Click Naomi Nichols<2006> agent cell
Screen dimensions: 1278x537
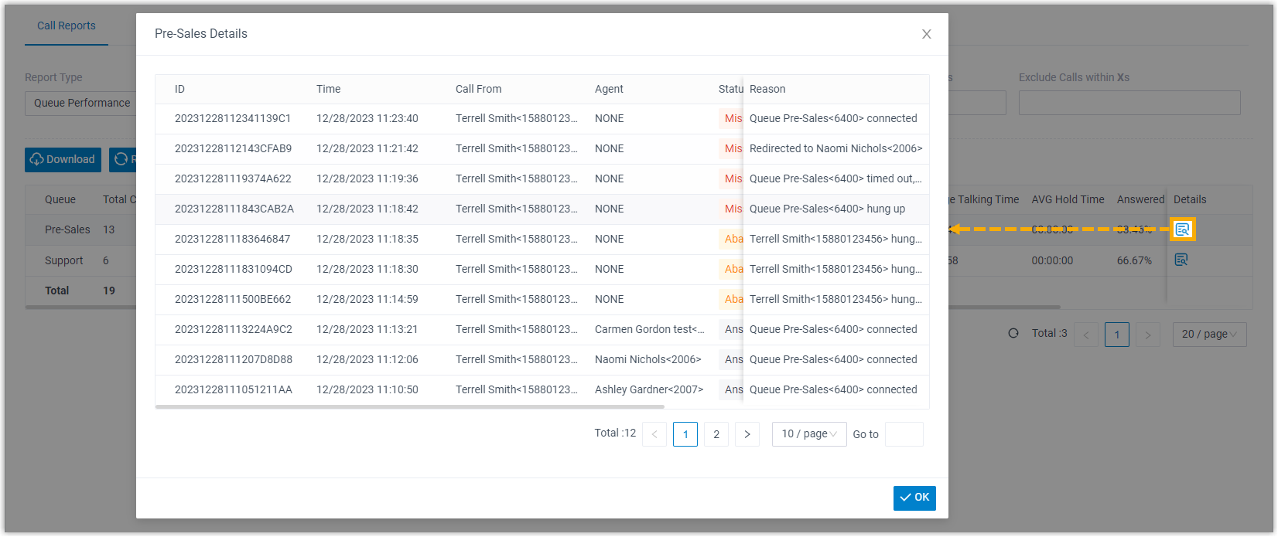pos(648,360)
